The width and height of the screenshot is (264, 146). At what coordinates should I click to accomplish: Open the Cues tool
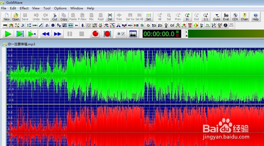(x=217, y=17)
